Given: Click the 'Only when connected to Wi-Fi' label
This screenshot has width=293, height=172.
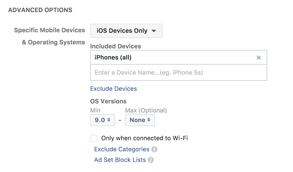Looking at the screenshot, I should pos(144,138).
